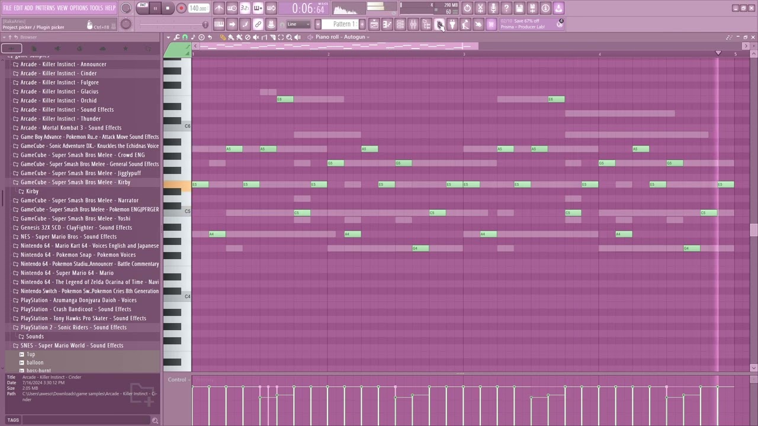The image size is (758, 426).
Task: Adjust the master volume knob
Action: coord(126,8)
